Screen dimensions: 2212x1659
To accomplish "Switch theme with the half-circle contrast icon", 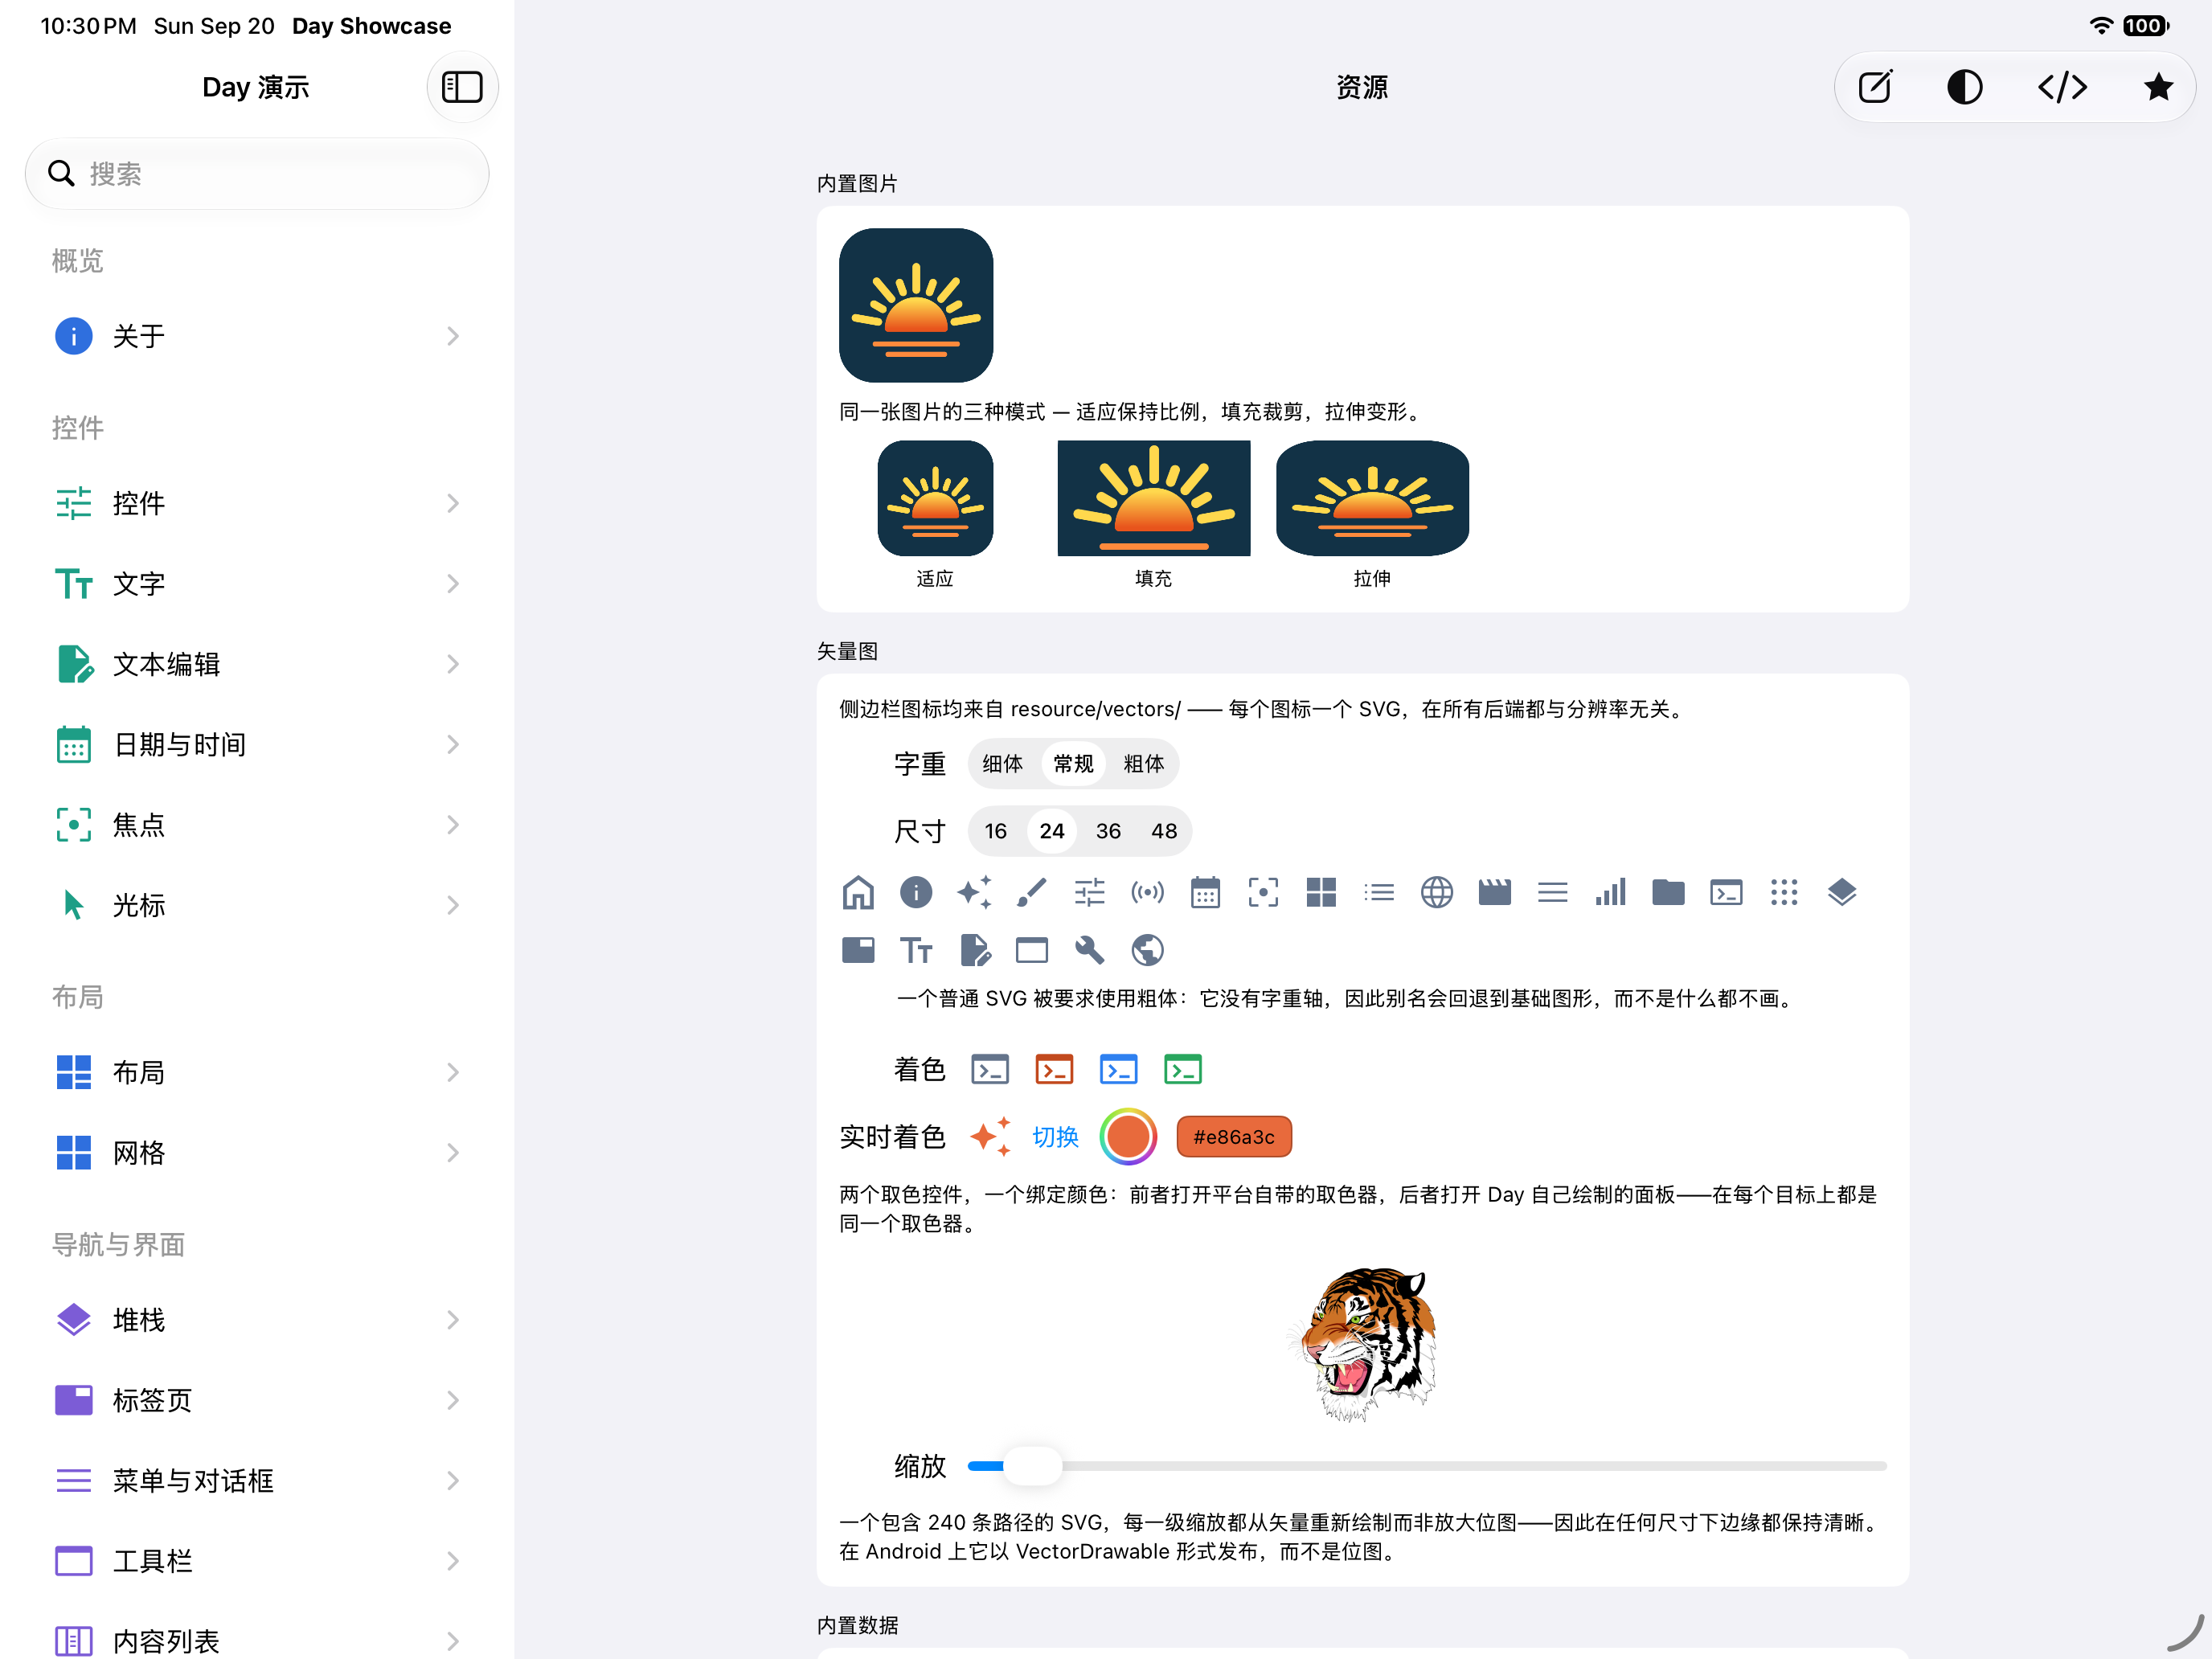I will pos(1965,87).
